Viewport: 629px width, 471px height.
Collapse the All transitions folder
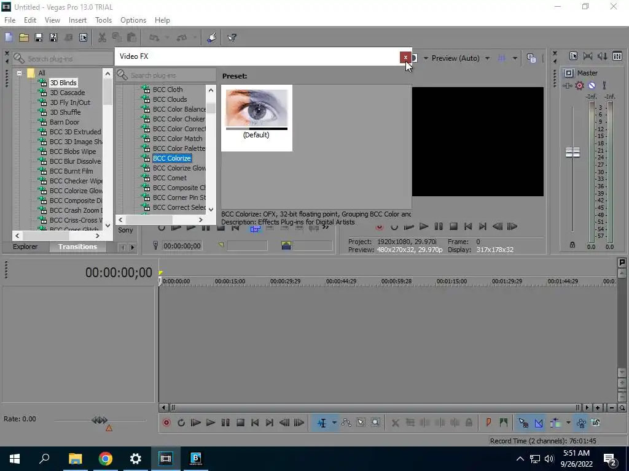pyautogui.click(x=19, y=73)
